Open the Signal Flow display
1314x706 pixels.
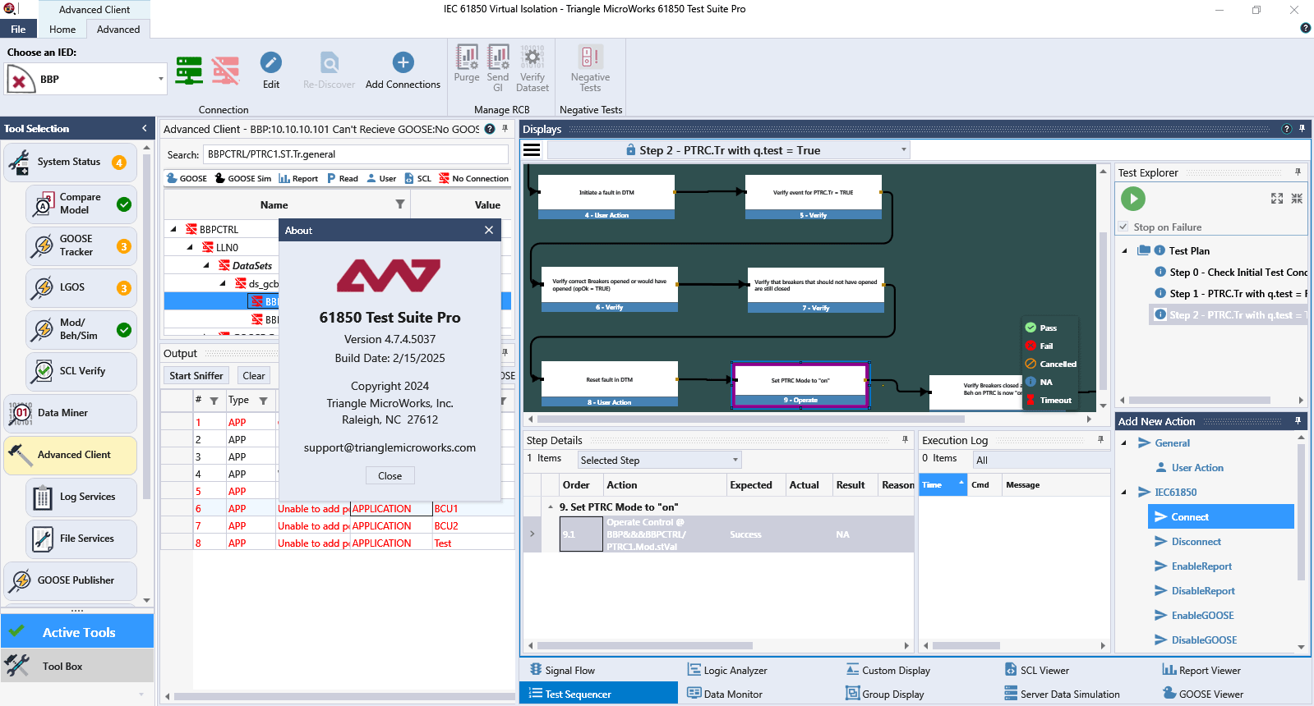point(562,670)
